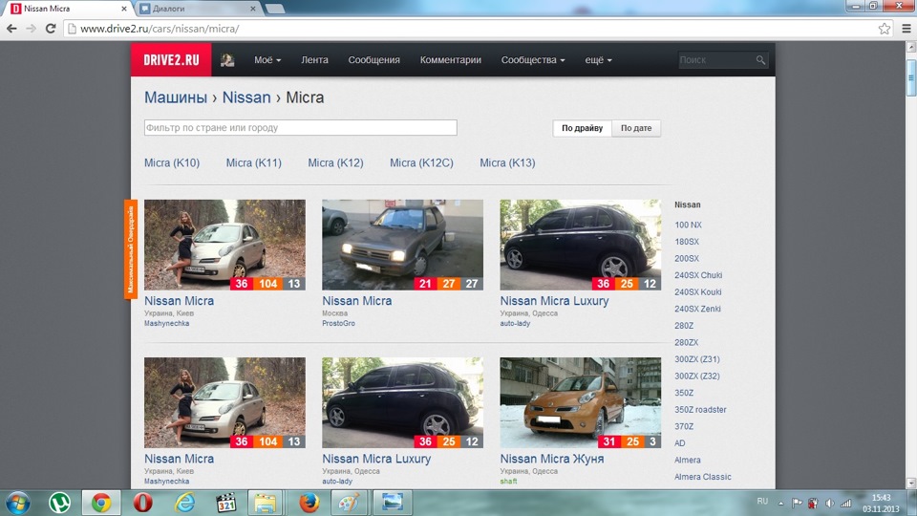The image size is (917, 516).
Task: Open a new tab button
Action: (x=275, y=9)
